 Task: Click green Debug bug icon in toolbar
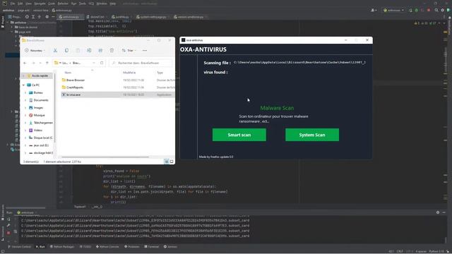pos(416,11)
